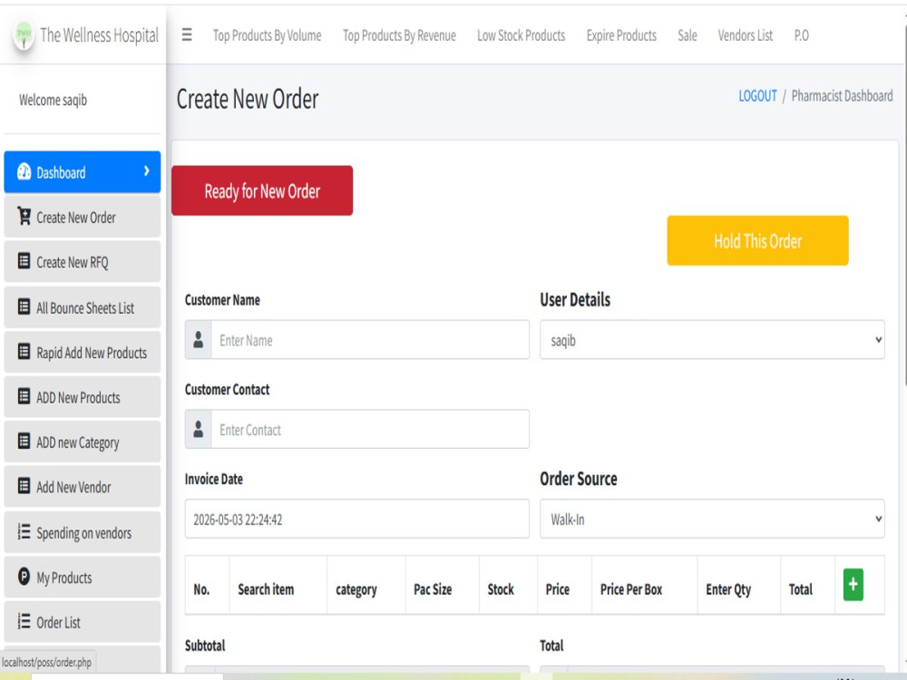
Task: Focus the Enter Name input field
Action: (370, 339)
